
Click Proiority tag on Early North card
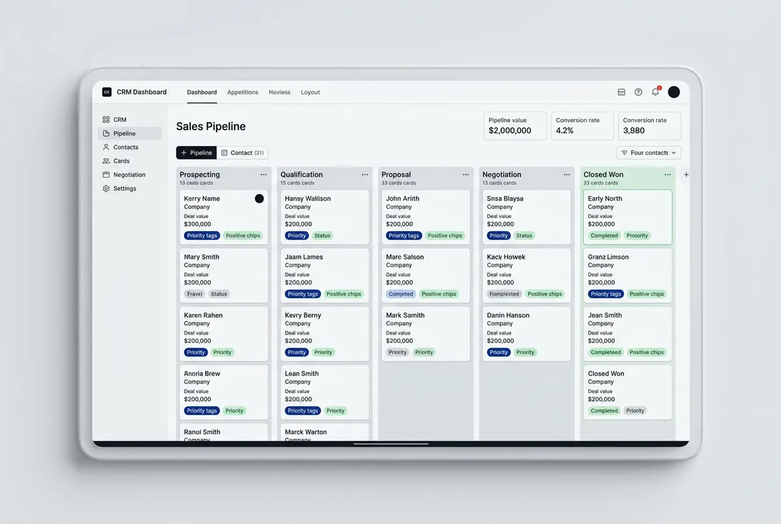click(637, 236)
